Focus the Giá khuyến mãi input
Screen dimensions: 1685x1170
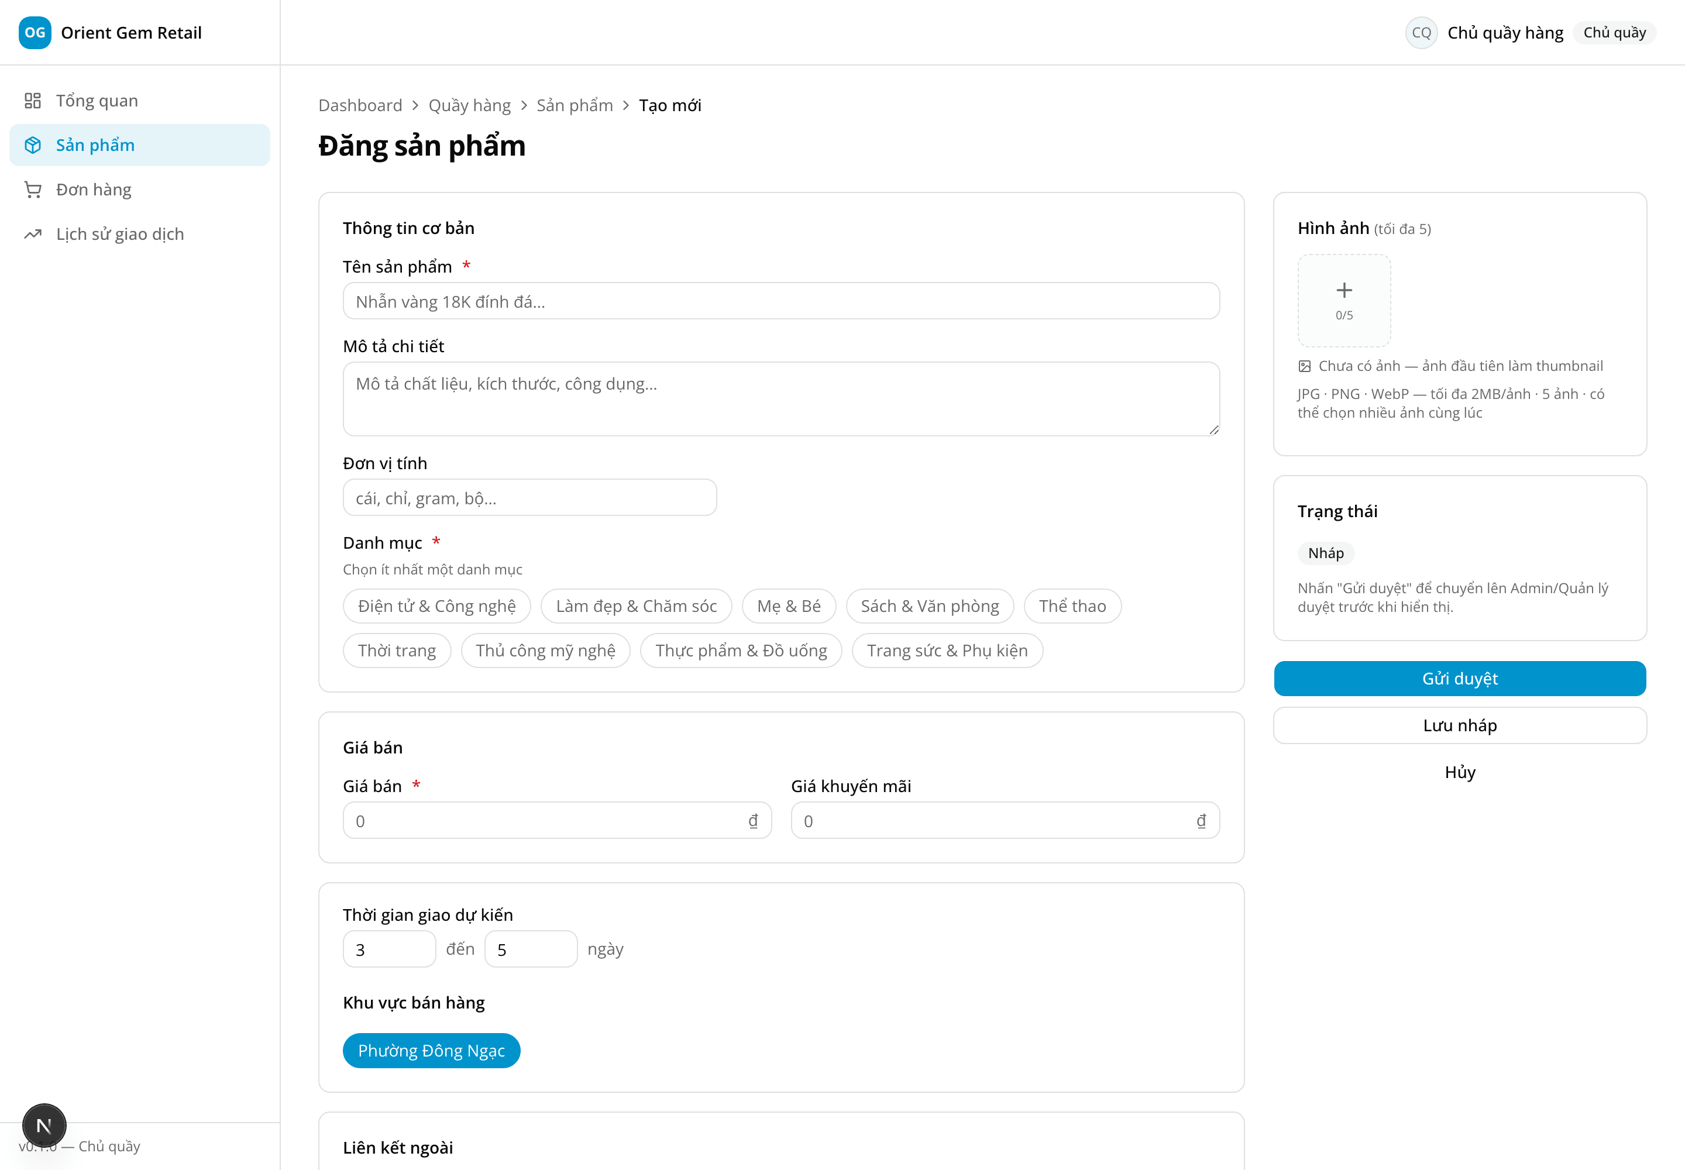pyautogui.click(x=1005, y=820)
